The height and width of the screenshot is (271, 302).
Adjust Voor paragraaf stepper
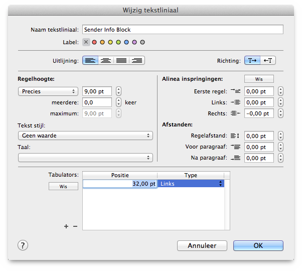point(280,147)
